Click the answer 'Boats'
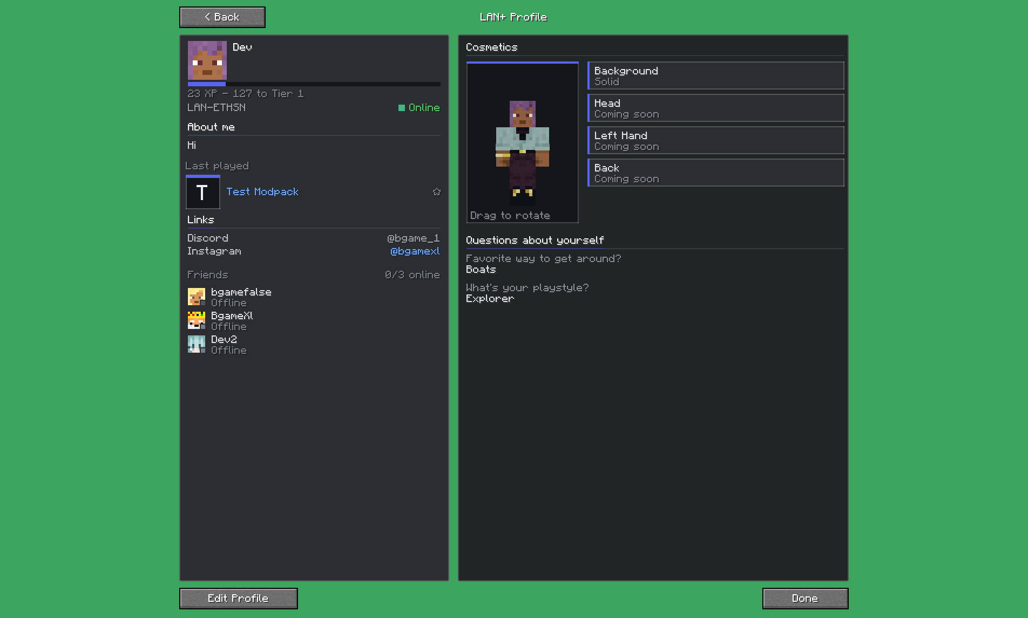This screenshot has height=618, width=1028. click(481, 270)
